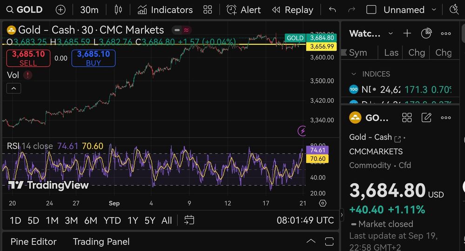Image resolution: width=465 pixels, height=251 pixels.
Task: Open GO... details panel more options
Action: 446,118
